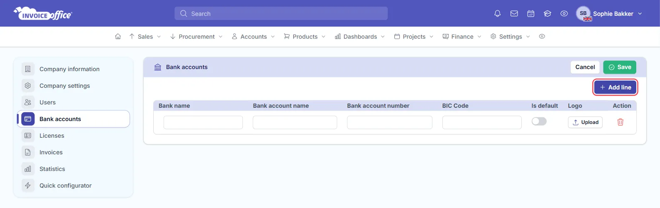Open the graduation cap learning icon

548,14
